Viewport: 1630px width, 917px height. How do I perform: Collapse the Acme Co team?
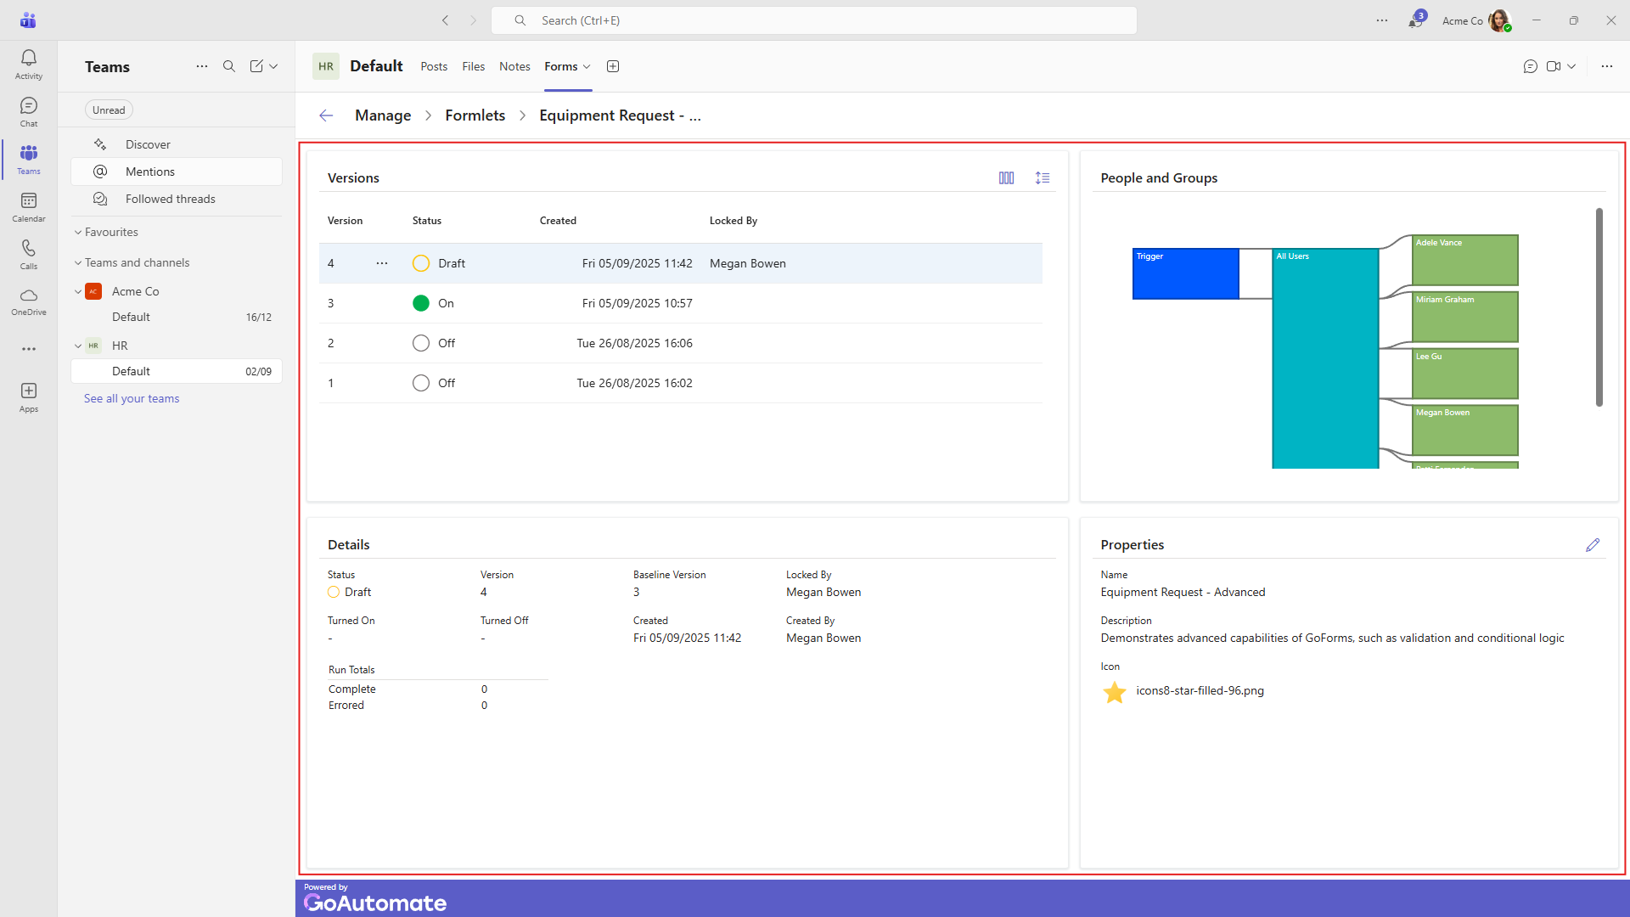click(78, 291)
